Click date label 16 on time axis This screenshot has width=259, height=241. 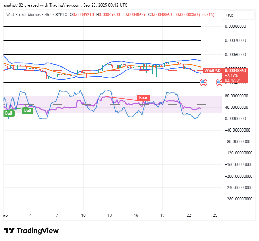(x=136, y=215)
